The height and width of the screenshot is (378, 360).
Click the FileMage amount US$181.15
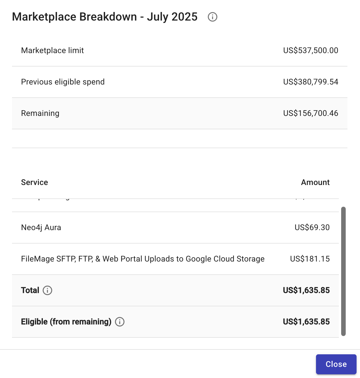[x=310, y=259]
